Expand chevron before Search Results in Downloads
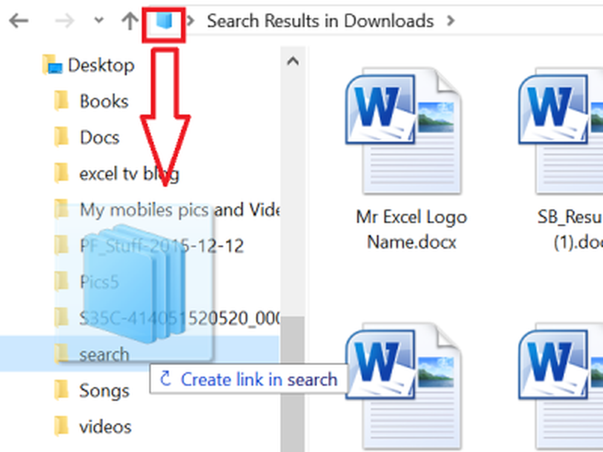603x452 pixels. 190,20
